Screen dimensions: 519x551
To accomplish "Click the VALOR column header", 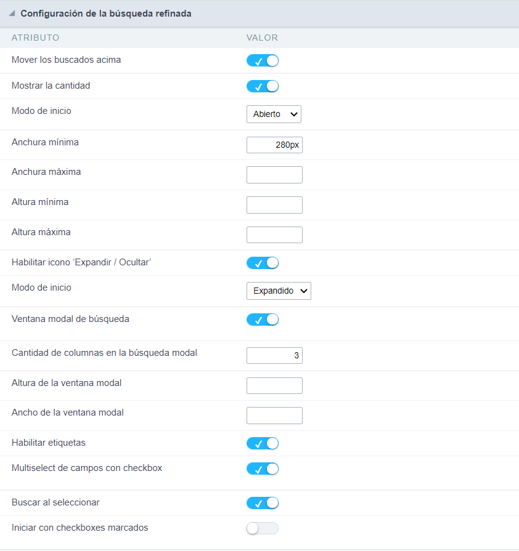I will [262, 38].
